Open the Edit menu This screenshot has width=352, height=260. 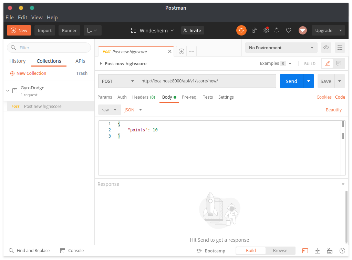(23, 17)
